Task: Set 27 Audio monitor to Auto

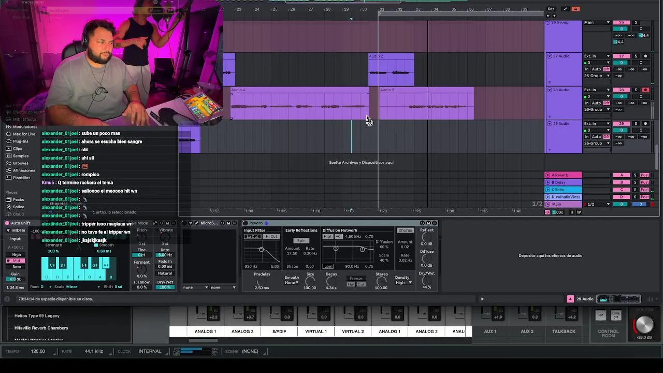Action: click(597, 69)
